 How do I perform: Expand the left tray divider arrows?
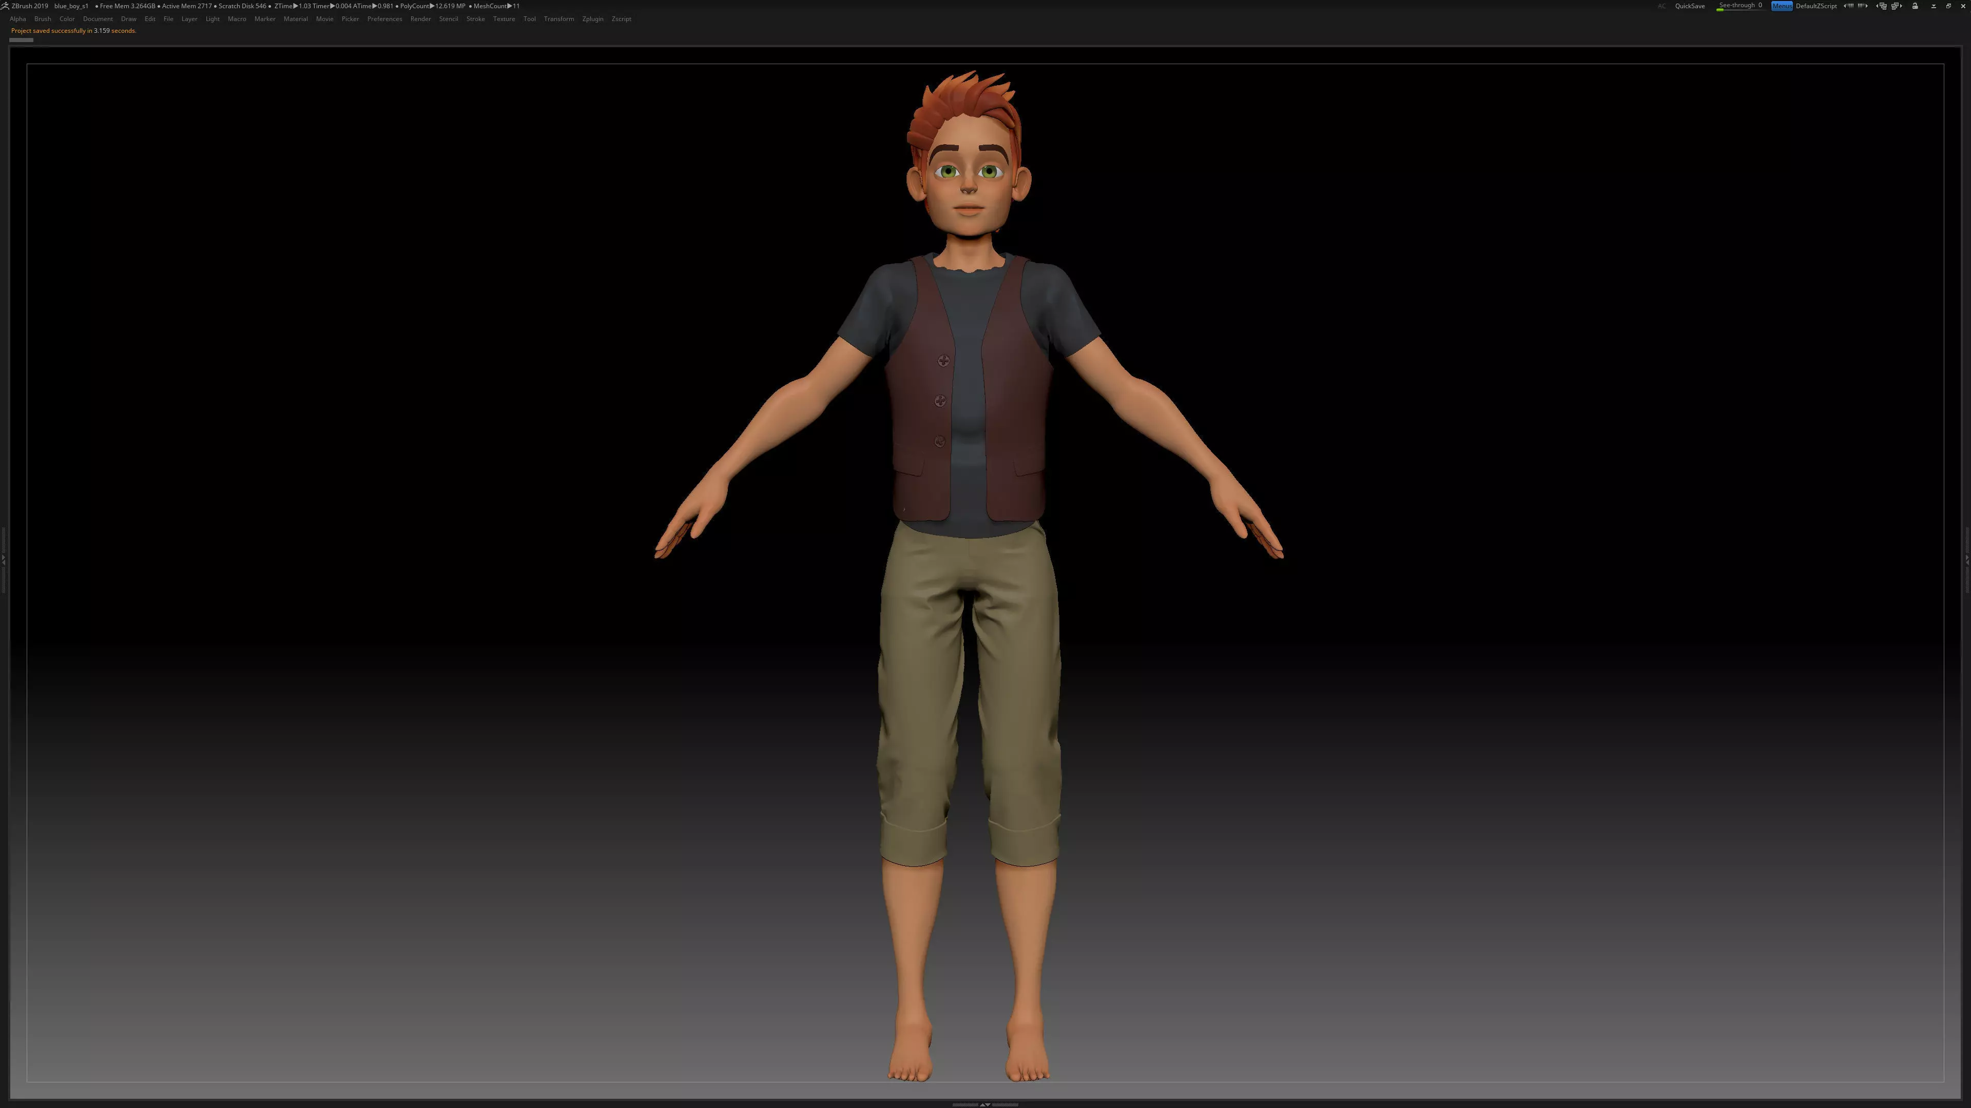(4, 560)
